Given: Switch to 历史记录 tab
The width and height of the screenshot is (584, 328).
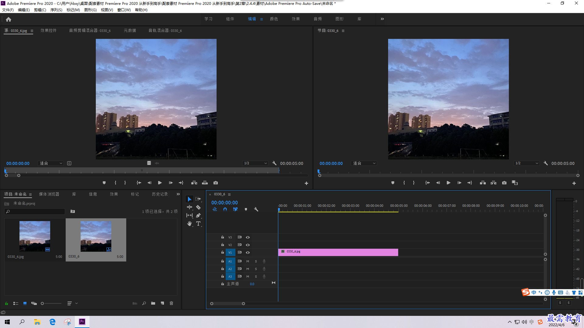Looking at the screenshot, I should (x=160, y=194).
